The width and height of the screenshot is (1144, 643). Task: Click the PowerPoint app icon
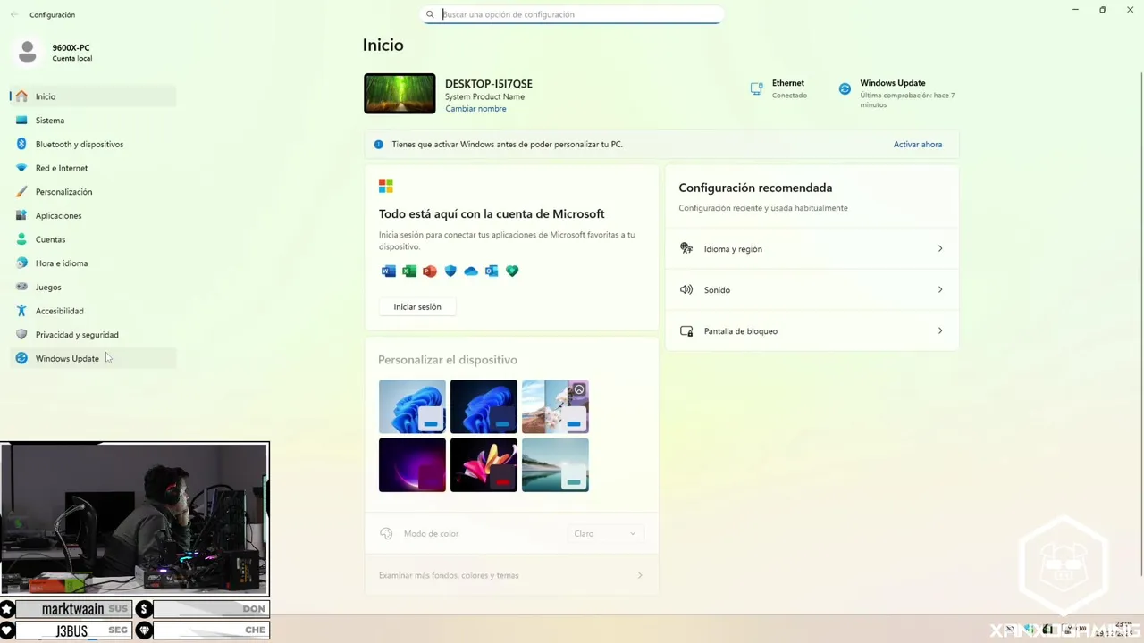tap(430, 271)
